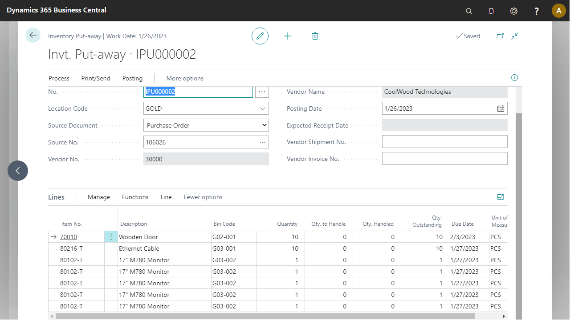
Task: Click the Qty. to Handle column header
Action: (x=329, y=224)
